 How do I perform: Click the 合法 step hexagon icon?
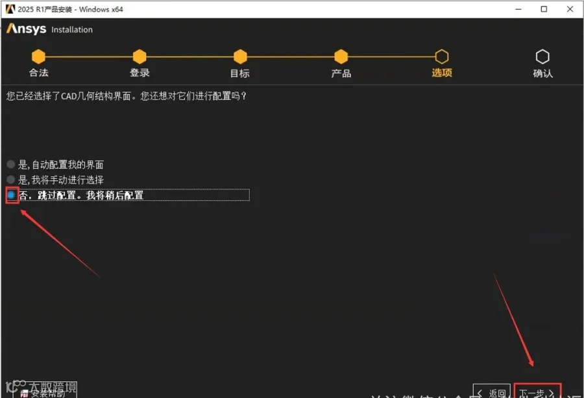click(x=38, y=56)
